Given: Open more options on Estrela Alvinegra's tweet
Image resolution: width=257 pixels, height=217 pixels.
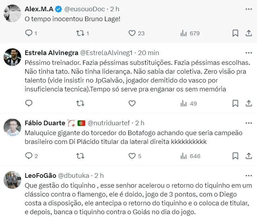Looking at the screenshot, I should pos(249,53).
